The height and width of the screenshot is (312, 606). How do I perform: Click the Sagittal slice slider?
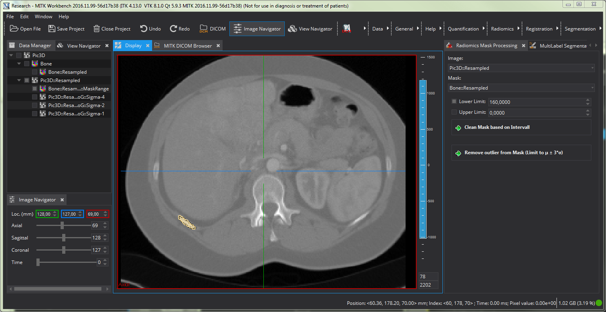[63, 237]
